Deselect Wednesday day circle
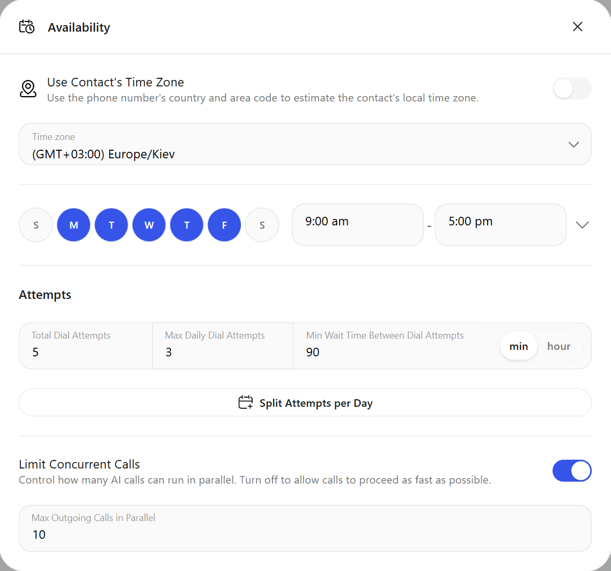This screenshot has width=611, height=571. click(149, 225)
